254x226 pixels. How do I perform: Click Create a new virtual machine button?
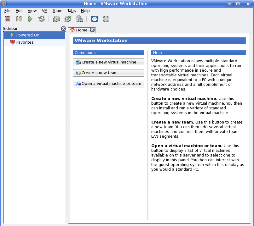[x=108, y=62]
